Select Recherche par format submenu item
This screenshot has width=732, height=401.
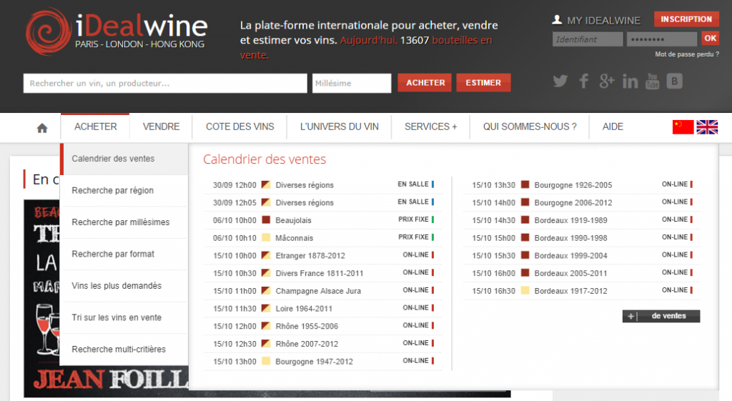click(124, 254)
